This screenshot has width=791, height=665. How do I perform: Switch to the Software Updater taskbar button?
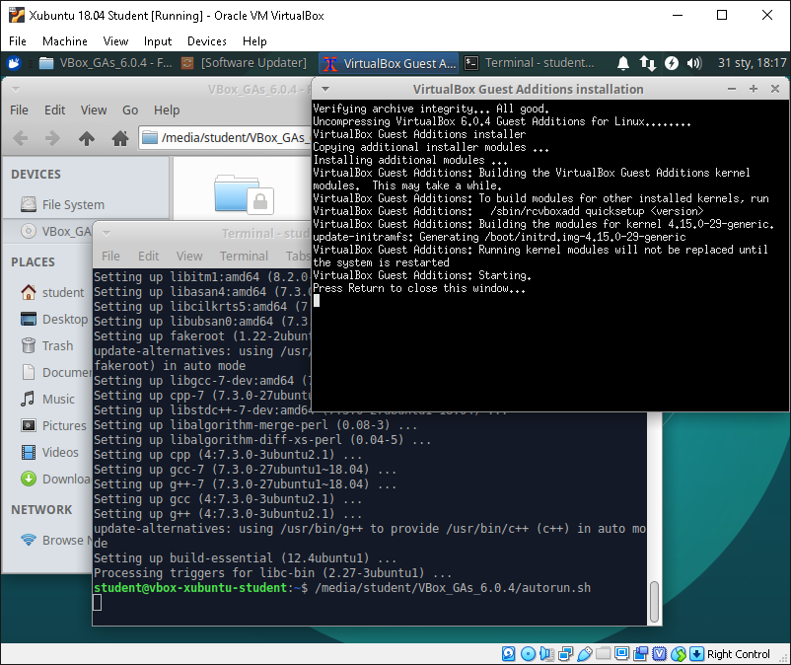245,63
